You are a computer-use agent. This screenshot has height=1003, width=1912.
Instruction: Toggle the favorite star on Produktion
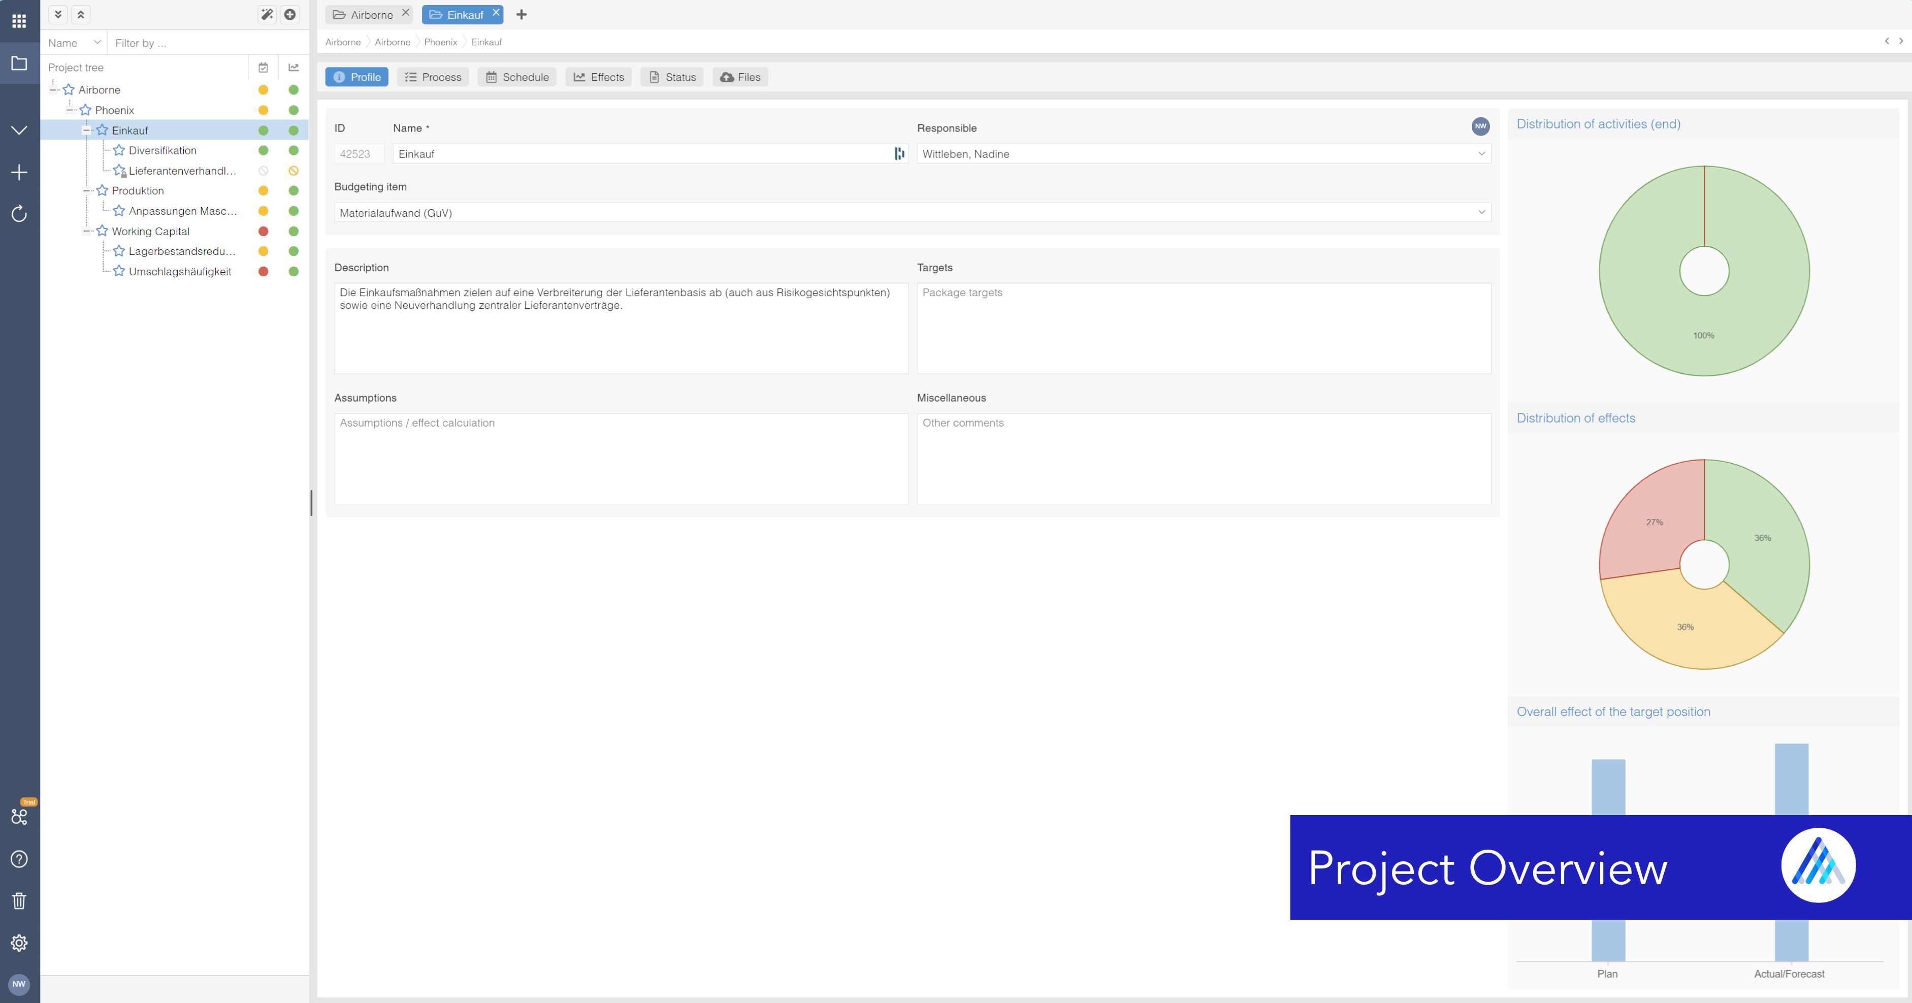(103, 191)
